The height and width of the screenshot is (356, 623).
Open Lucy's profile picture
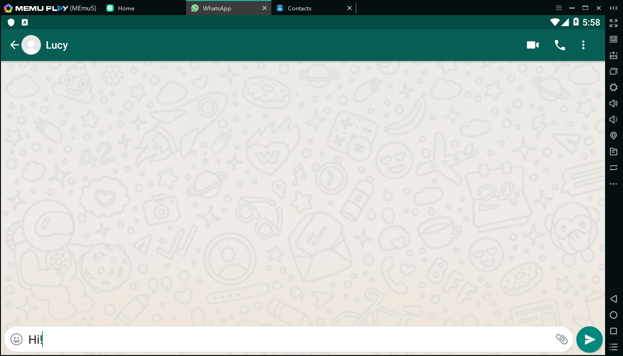coord(31,45)
